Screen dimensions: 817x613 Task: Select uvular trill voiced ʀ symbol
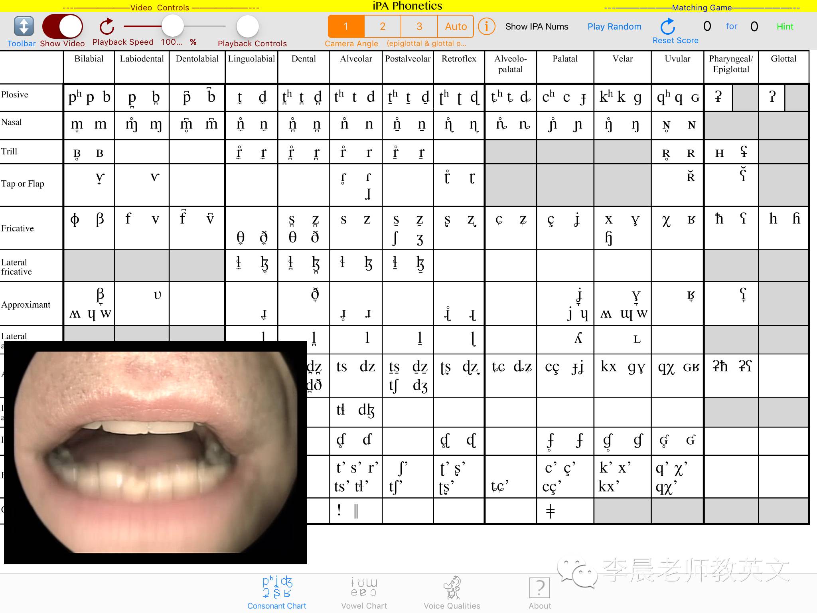(691, 153)
